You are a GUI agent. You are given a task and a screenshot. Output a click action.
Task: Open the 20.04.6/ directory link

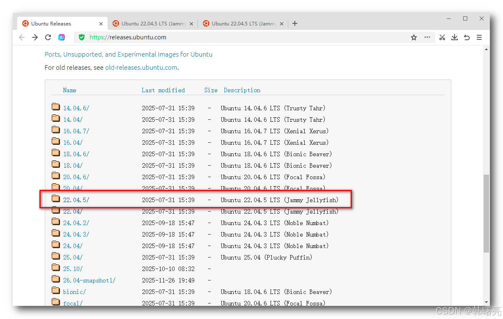coord(76,177)
